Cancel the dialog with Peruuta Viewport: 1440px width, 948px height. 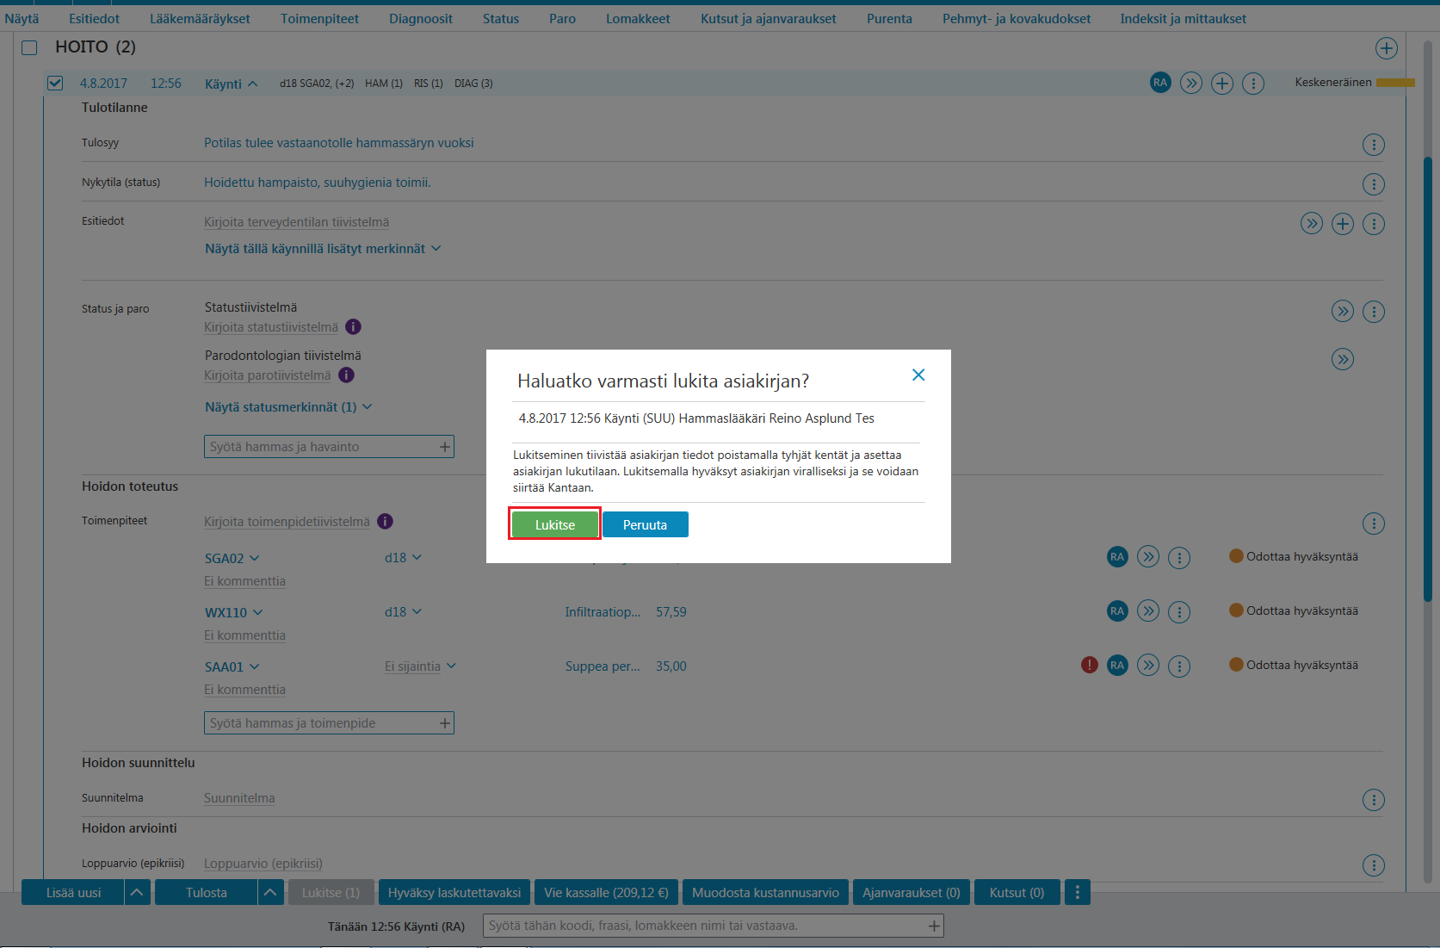coord(645,524)
